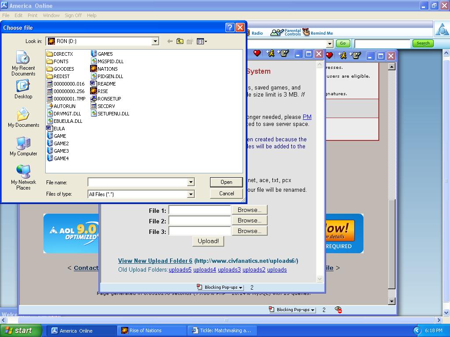Click the Cancel button

pos(226,194)
